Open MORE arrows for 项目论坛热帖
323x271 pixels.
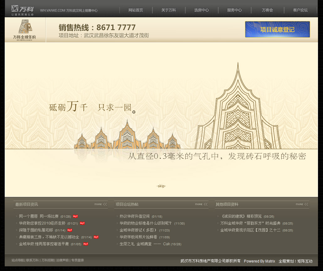tap(201, 204)
